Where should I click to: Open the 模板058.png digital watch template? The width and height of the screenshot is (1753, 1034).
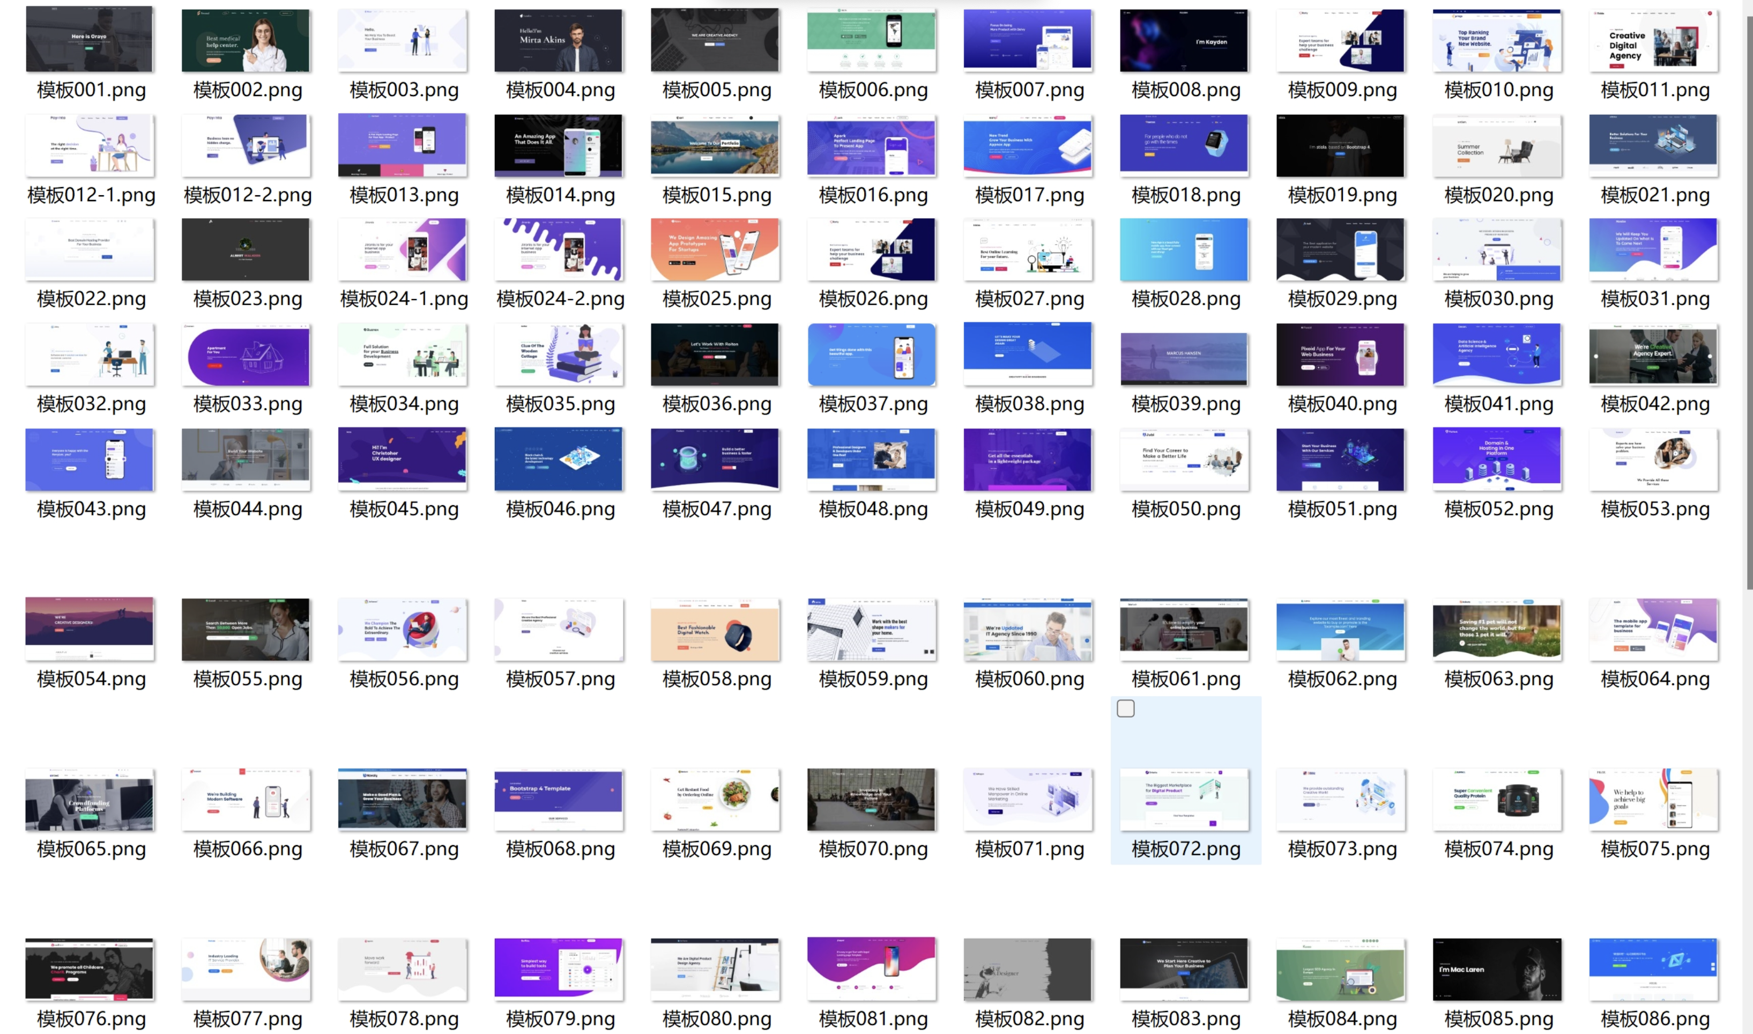coord(715,629)
